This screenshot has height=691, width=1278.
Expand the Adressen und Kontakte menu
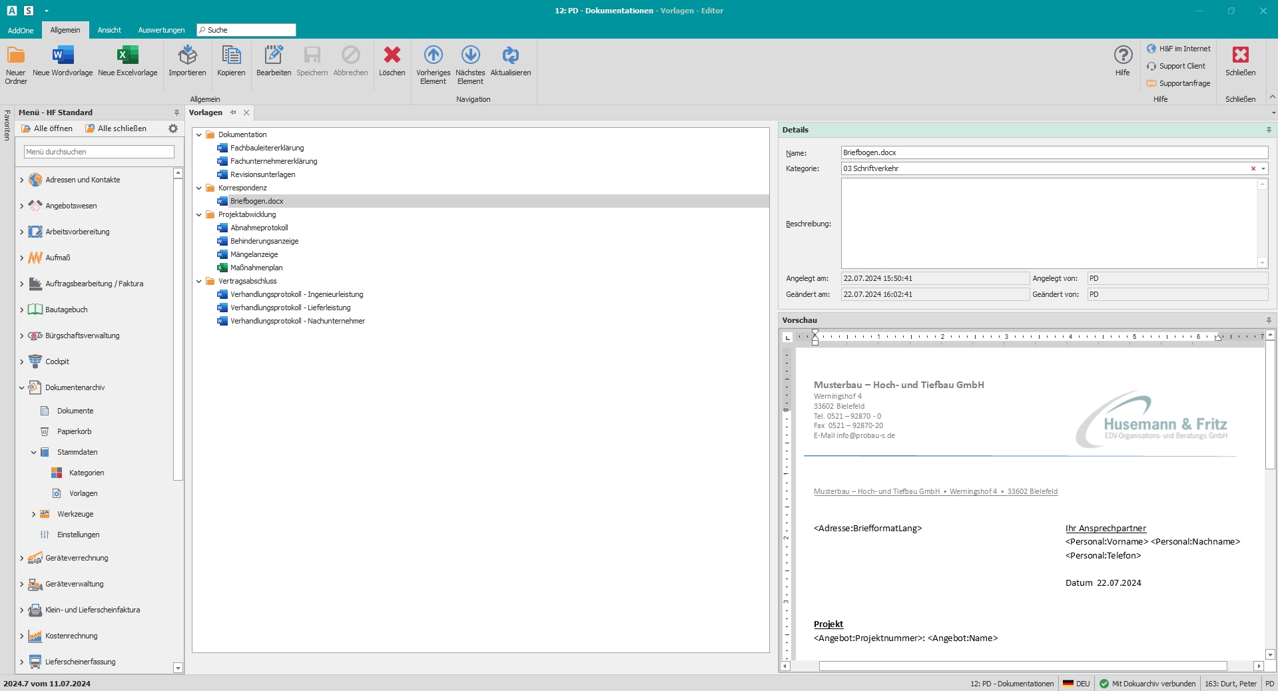(21, 180)
